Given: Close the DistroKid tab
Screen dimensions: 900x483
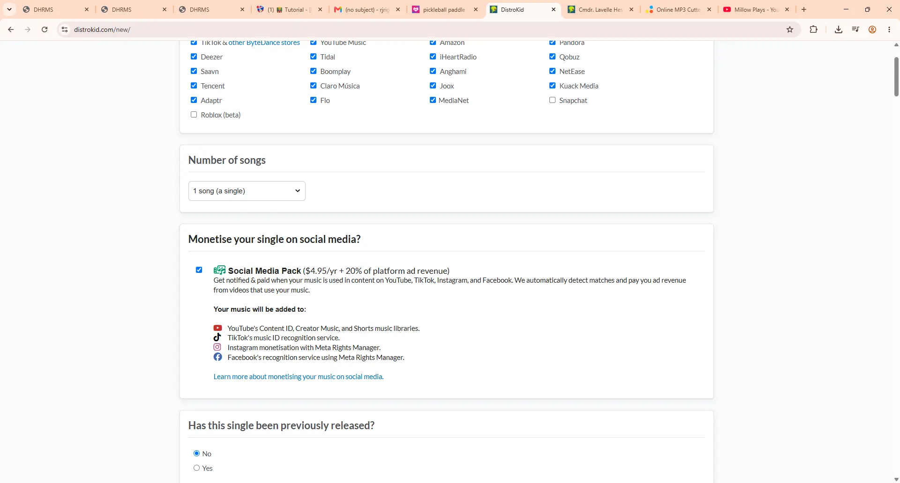Looking at the screenshot, I should [554, 9].
